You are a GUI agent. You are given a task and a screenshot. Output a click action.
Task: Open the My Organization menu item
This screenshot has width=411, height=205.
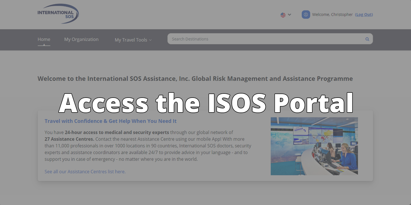[x=81, y=39]
